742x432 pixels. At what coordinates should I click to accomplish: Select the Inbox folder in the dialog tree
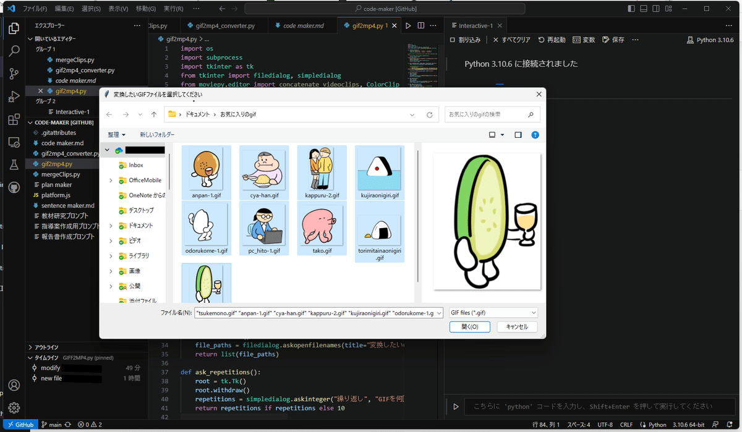coord(136,165)
